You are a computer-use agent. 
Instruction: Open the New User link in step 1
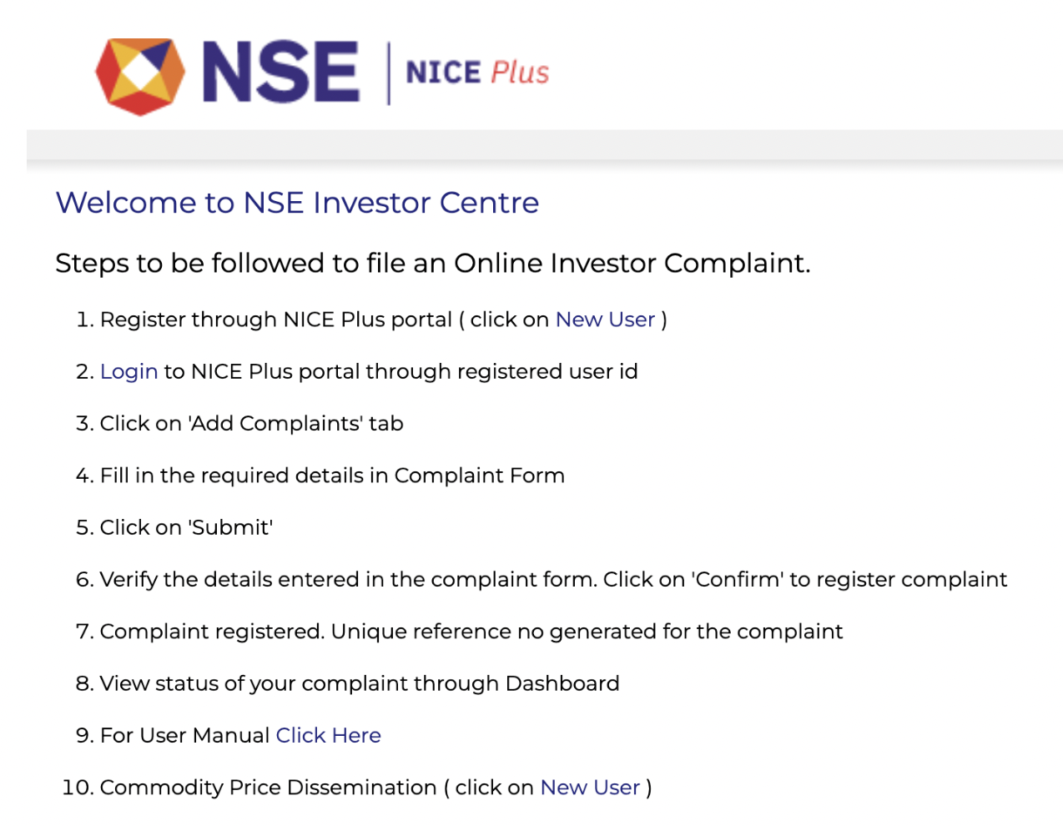click(x=605, y=320)
